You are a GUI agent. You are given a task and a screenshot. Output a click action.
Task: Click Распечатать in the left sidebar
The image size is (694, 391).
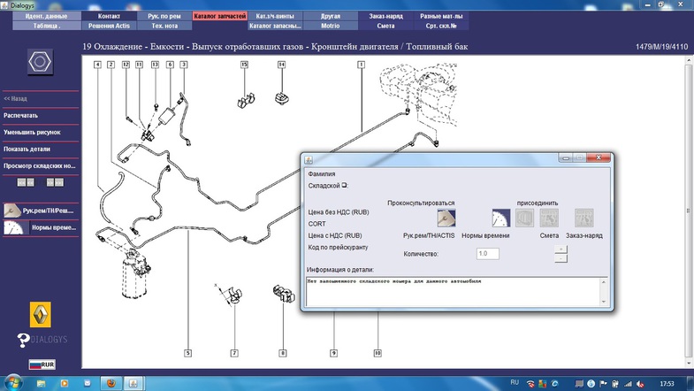pyautogui.click(x=20, y=115)
